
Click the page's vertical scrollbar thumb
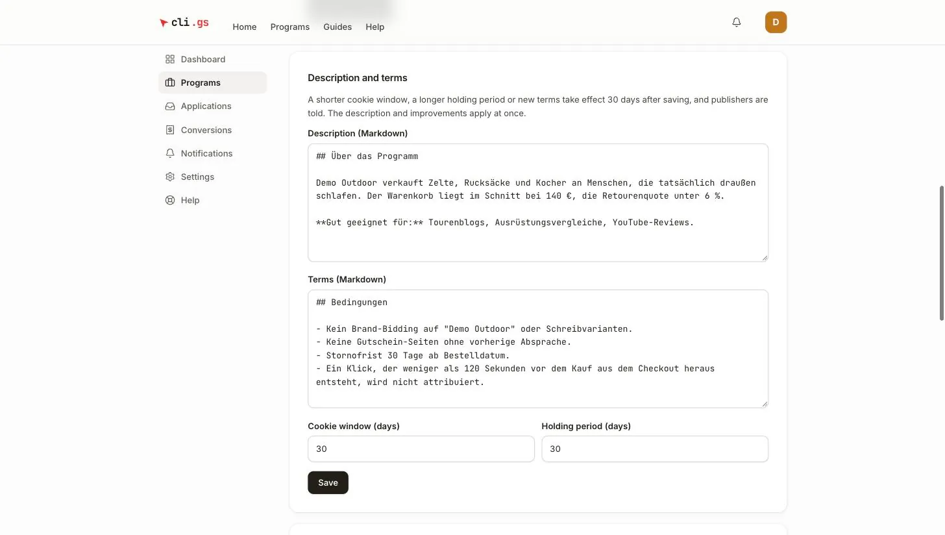pyautogui.click(x=942, y=253)
